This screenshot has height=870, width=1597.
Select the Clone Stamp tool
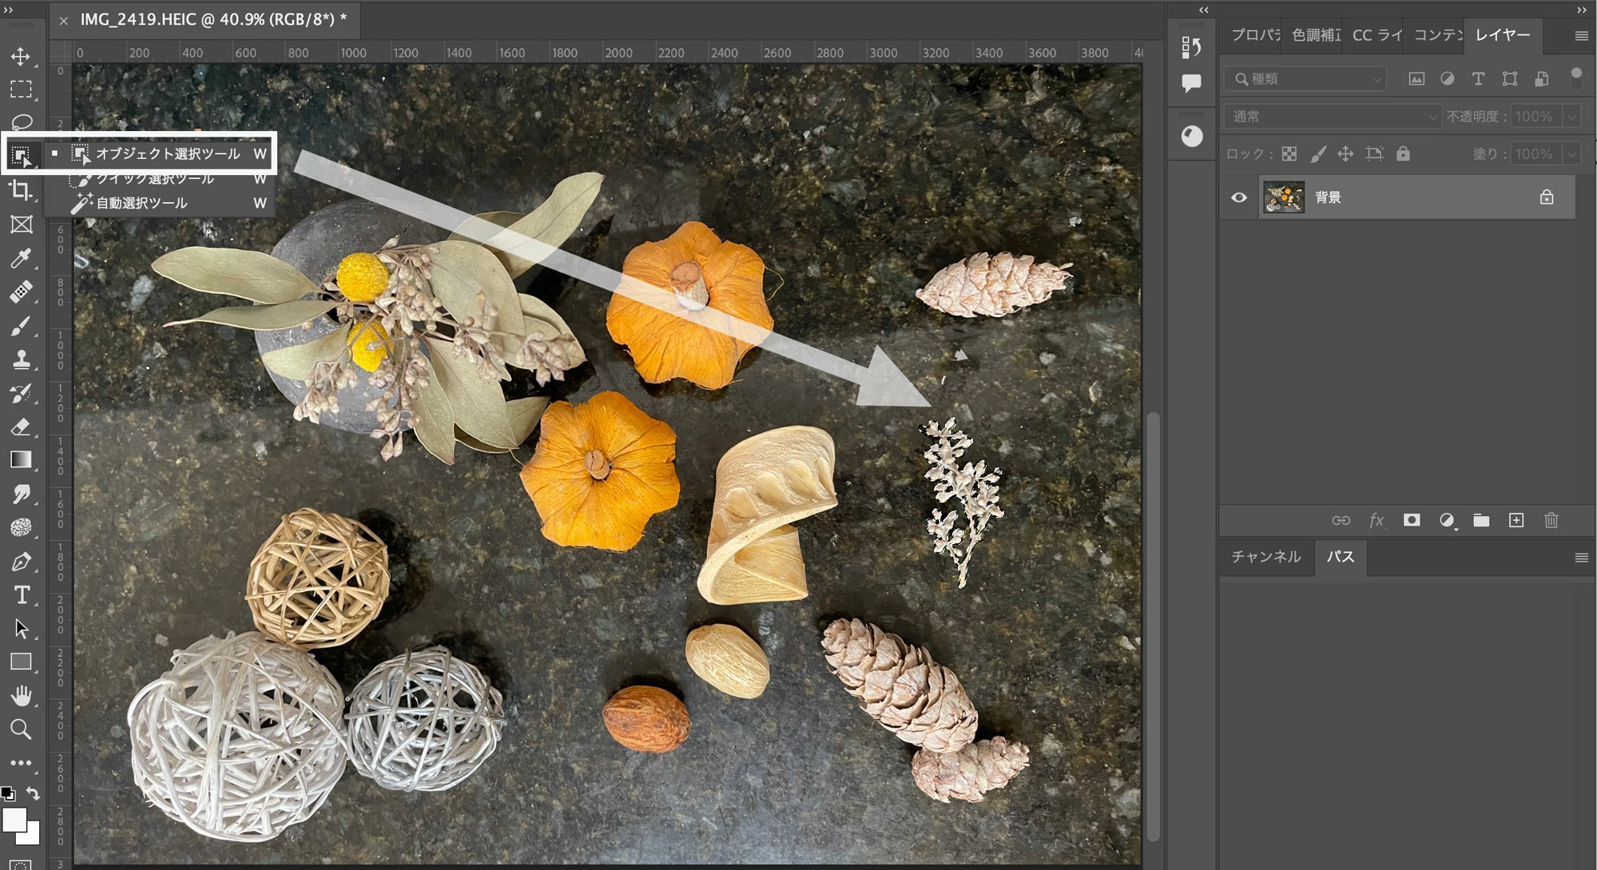tap(21, 360)
